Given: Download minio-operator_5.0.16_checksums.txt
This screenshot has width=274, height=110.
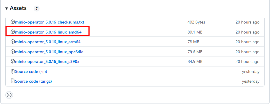Looking at the screenshot, I should point(50,22).
